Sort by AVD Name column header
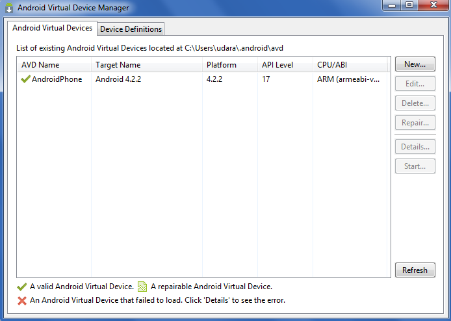Image resolution: width=451 pixels, height=321 pixels. click(54, 65)
